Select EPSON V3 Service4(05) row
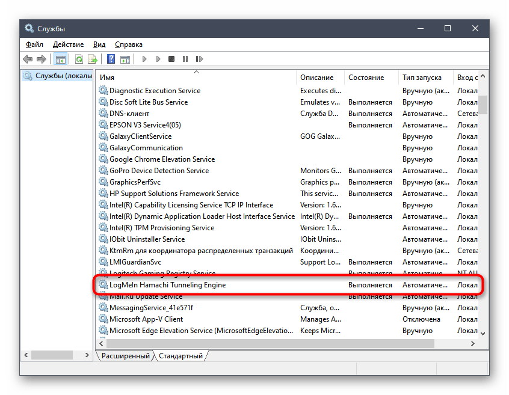This screenshot has height=395, width=509. point(288,125)
